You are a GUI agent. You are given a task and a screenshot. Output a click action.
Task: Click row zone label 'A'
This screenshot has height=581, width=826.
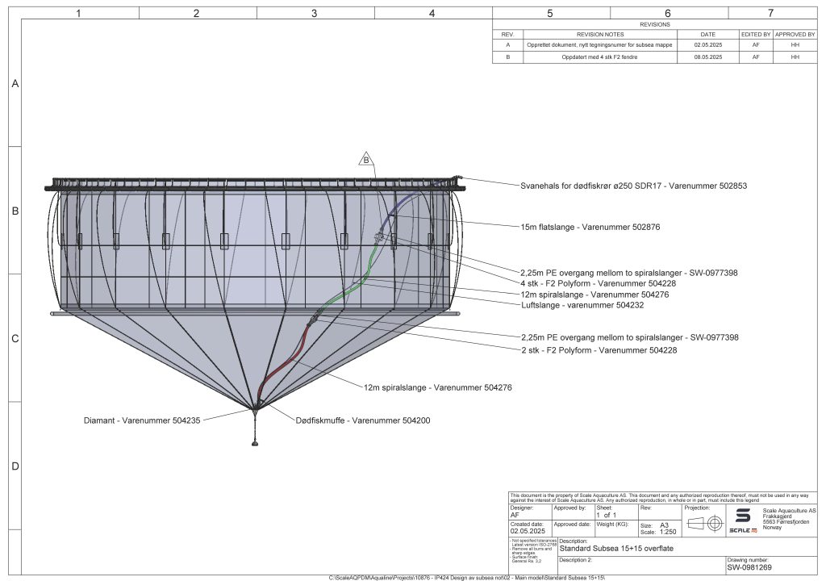coord(15,83)
